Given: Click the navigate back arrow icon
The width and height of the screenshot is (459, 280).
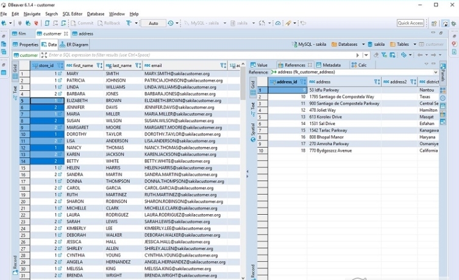Looking at the screenshot, I should point(420,55).
